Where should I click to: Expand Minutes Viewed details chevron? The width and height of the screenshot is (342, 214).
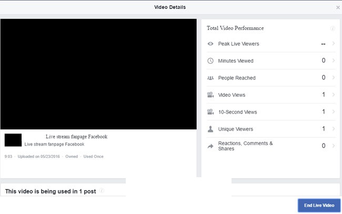334,60
